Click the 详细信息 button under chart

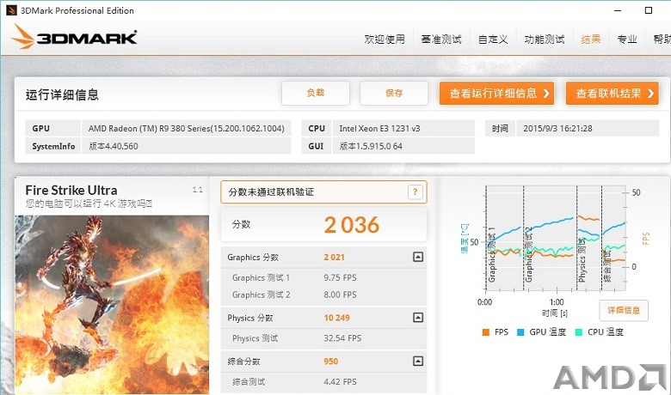coord(624,311)
